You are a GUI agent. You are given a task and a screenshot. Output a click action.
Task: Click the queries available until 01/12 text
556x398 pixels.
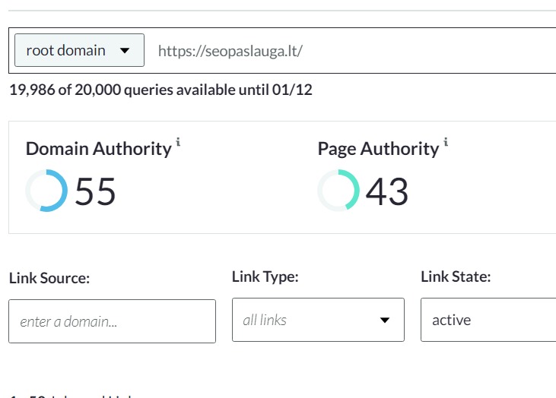tap(160, 90)
